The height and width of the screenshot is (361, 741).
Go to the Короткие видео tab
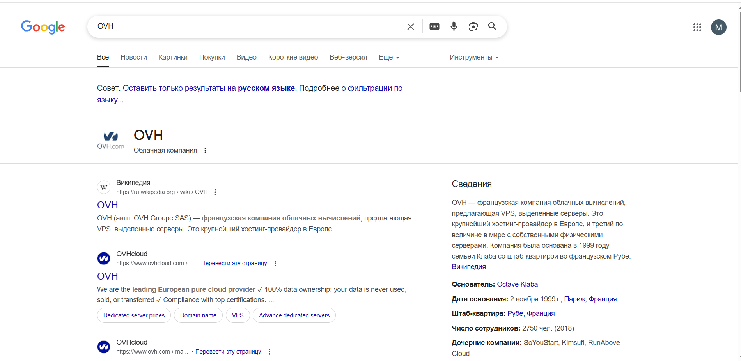pyautogui.click(x=293, y=57)
